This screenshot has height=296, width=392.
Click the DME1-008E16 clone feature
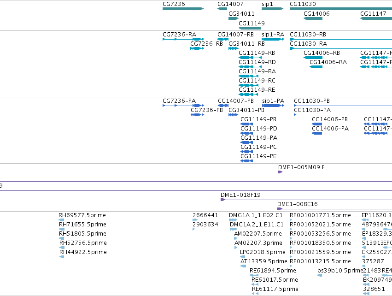334,209
